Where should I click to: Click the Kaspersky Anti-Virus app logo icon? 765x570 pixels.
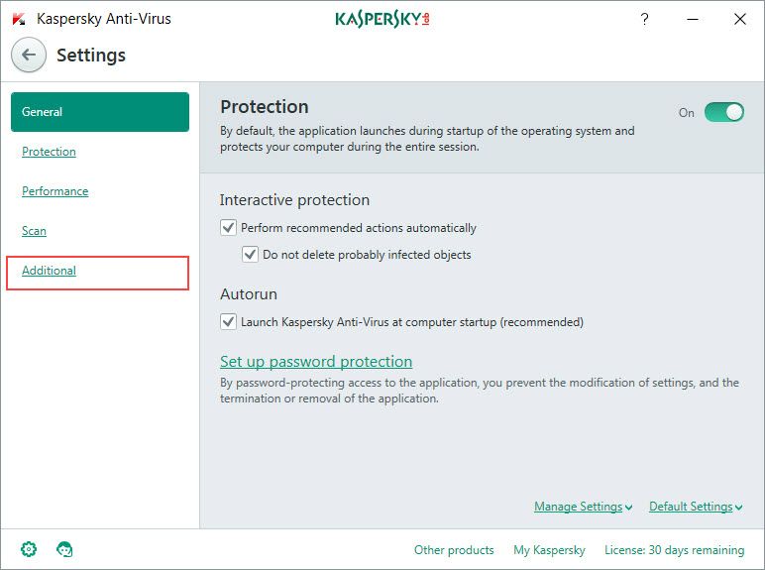click(19, 19)
